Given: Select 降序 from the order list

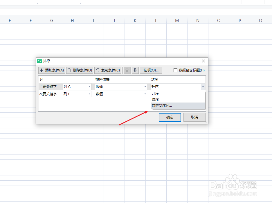Looking at the screenshot, I should coord(155,99).
